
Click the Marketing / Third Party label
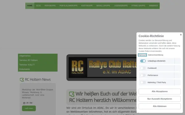pos(157,82)
